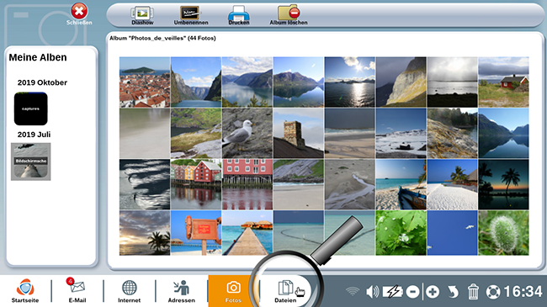This screenshot has width=547, height=307.
Task: Close the album with Schließen
Action: 79,14
